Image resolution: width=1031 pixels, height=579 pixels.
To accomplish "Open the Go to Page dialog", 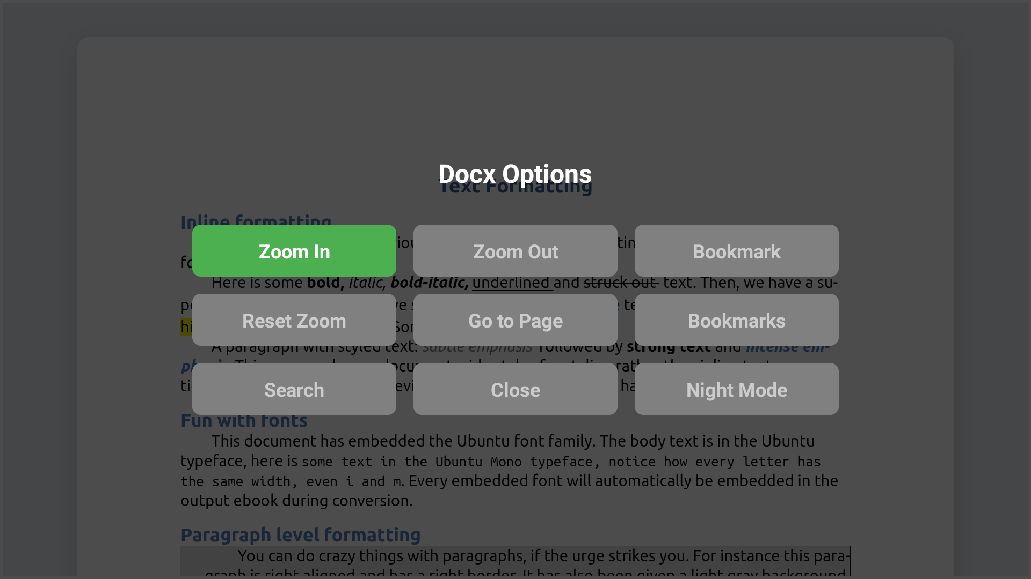I will 515,320.
